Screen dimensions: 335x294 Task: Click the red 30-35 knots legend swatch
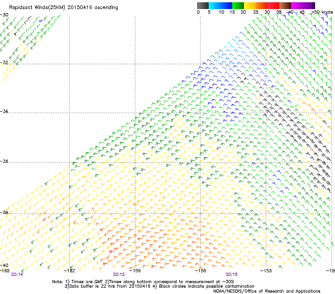(273, 5)
